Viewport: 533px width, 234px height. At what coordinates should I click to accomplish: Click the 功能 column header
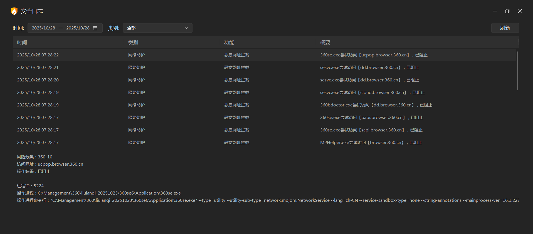click(229, 43)
